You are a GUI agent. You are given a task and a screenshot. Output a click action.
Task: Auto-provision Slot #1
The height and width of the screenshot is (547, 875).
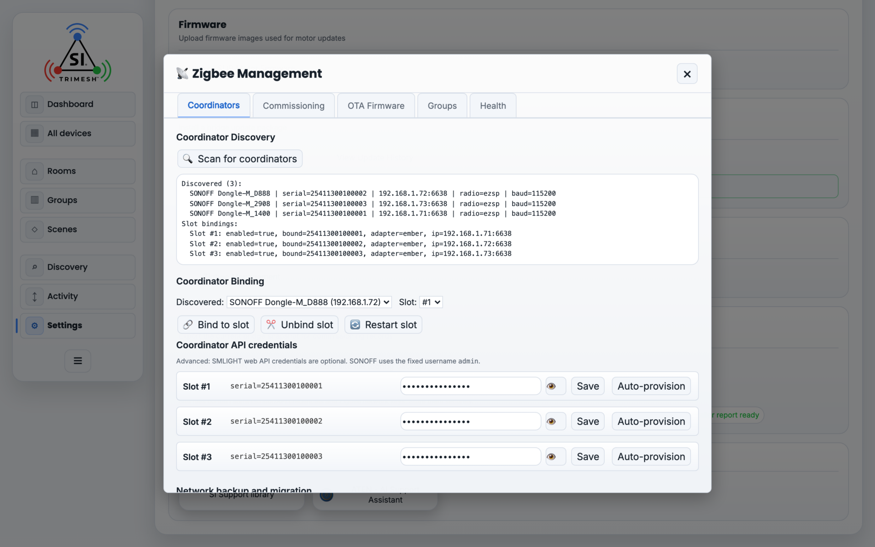tap(651, 386)
